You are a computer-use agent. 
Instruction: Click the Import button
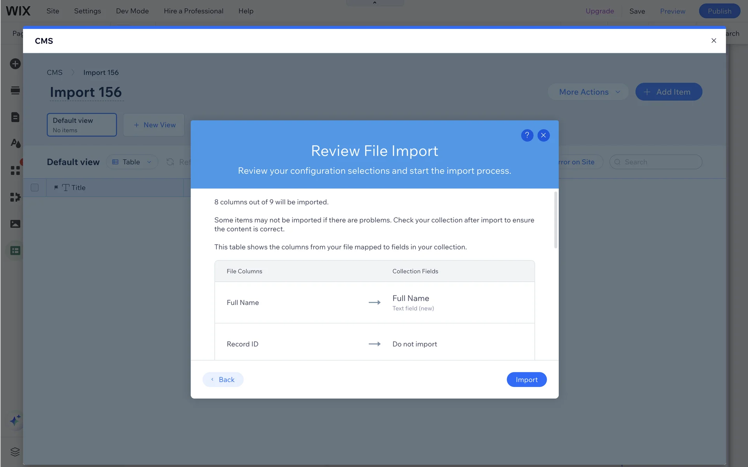(526, 379)
